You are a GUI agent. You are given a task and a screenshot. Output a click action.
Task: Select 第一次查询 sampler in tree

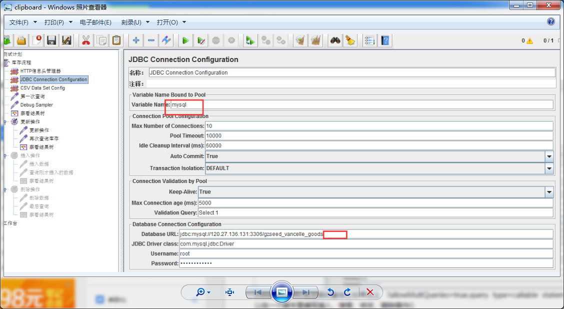[x=32, y=96]
